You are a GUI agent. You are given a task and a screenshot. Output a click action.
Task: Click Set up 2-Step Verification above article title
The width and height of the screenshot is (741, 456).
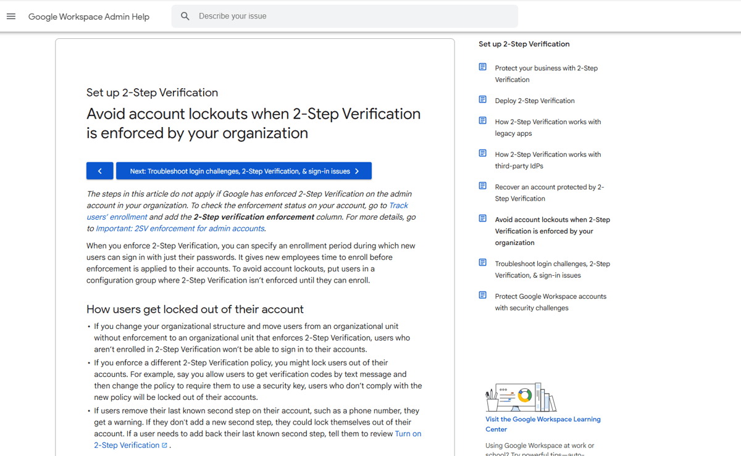tap(152, 93)
